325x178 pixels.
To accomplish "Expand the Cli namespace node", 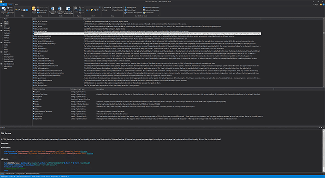I will coord(1,26).
